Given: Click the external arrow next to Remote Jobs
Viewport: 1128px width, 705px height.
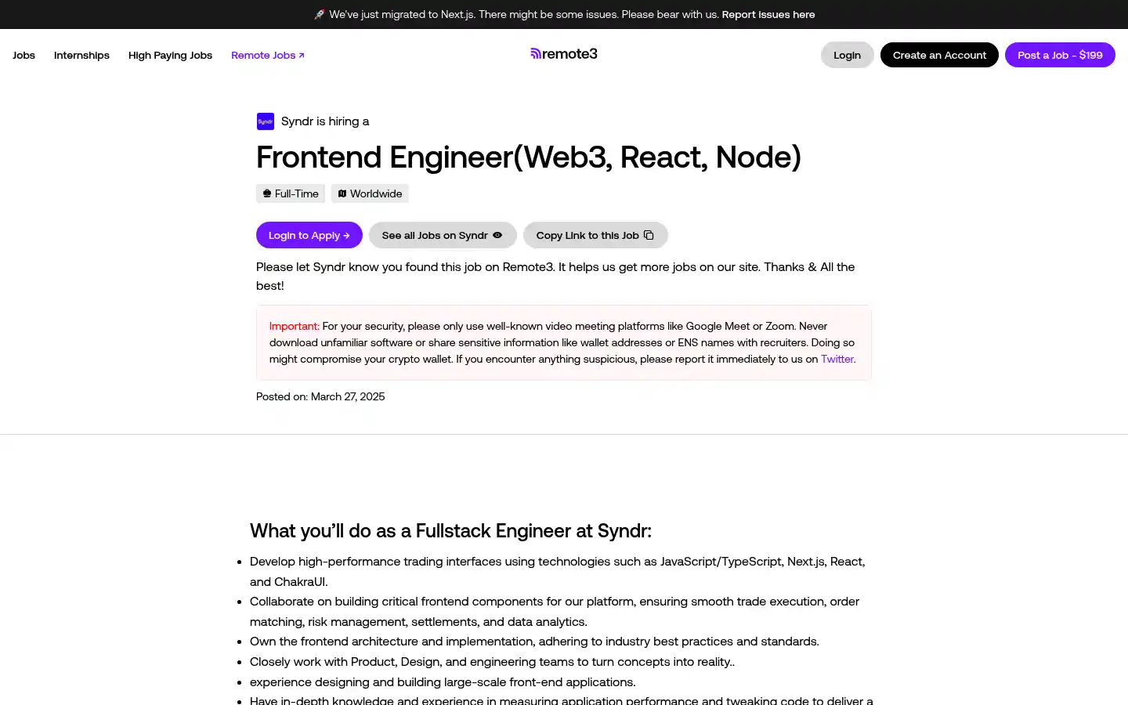Looking at the screenshot, I should (x=302, y=56).
